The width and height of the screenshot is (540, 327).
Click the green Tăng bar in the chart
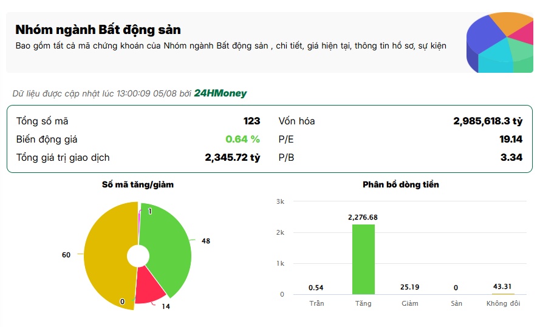(x=363, y=259)
